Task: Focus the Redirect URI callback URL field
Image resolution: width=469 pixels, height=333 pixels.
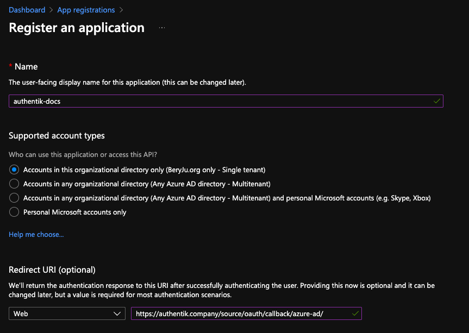Action: coord(239,313)
